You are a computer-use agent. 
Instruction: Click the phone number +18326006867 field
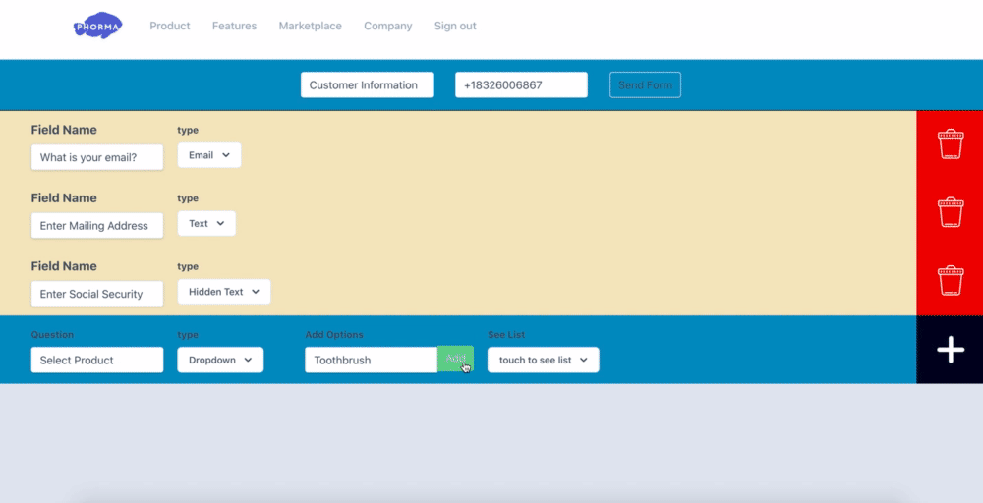[x=521, y=85]
